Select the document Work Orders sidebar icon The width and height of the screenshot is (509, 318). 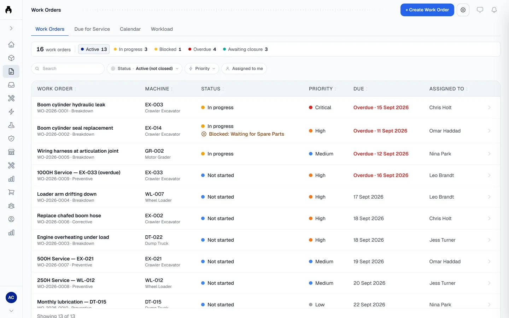11,71
